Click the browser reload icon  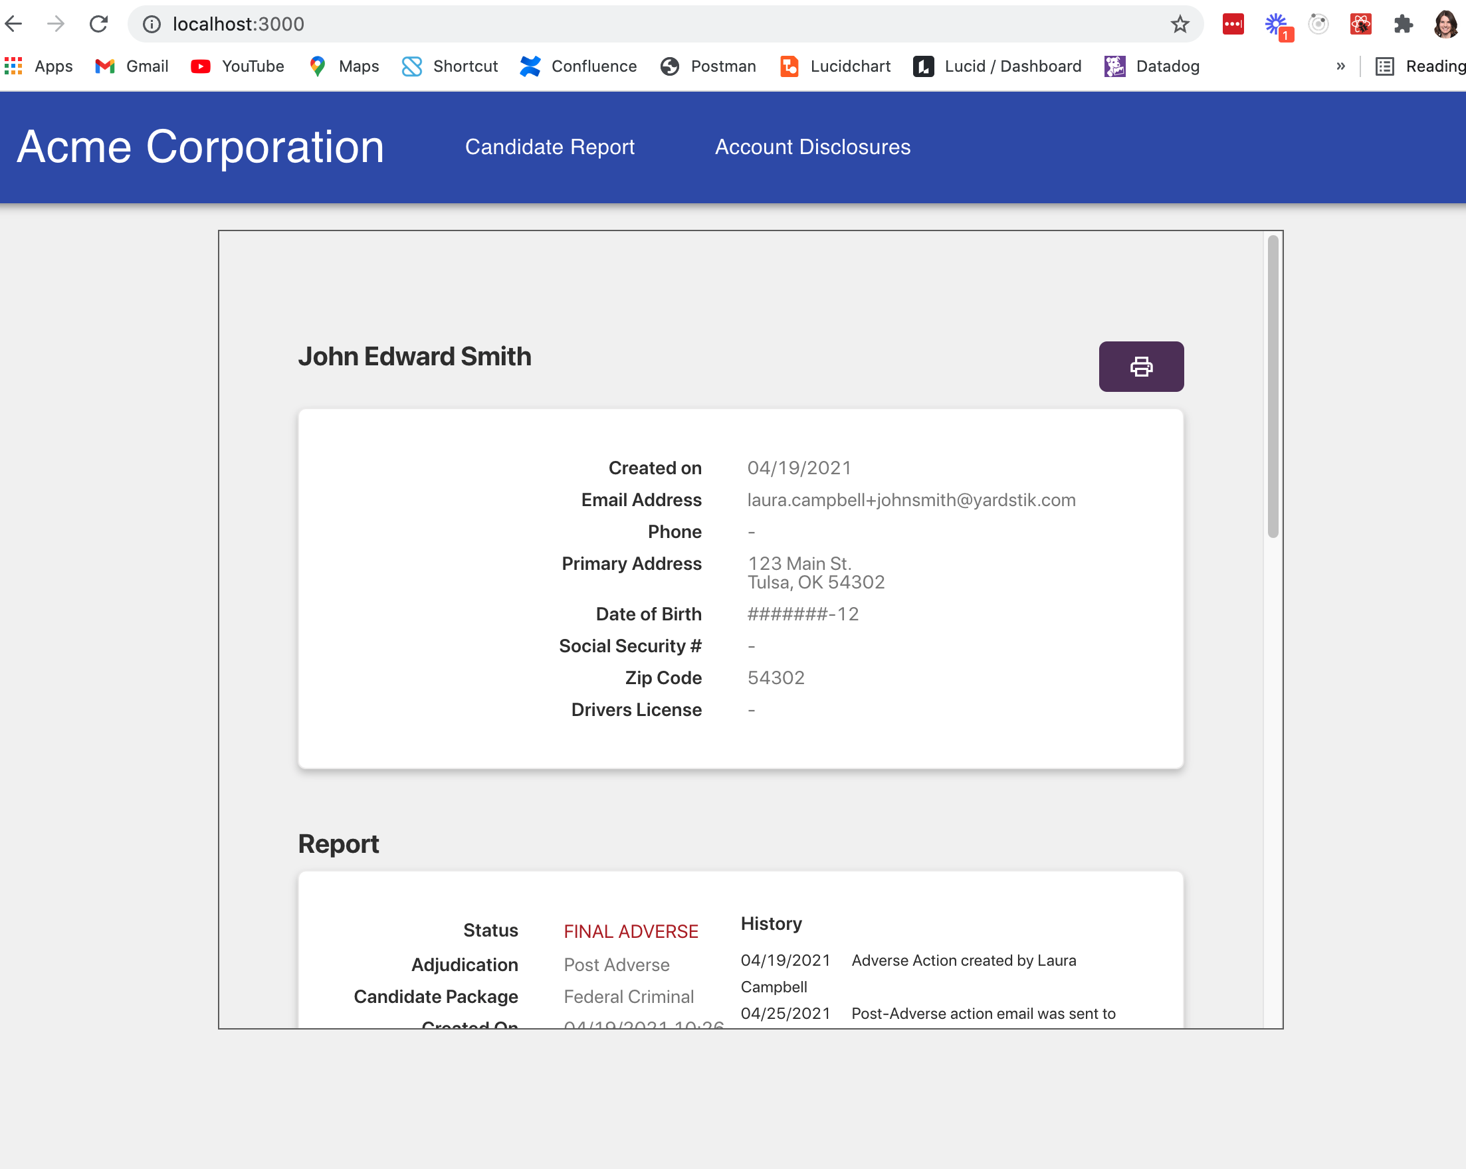(x=99, y=25)
